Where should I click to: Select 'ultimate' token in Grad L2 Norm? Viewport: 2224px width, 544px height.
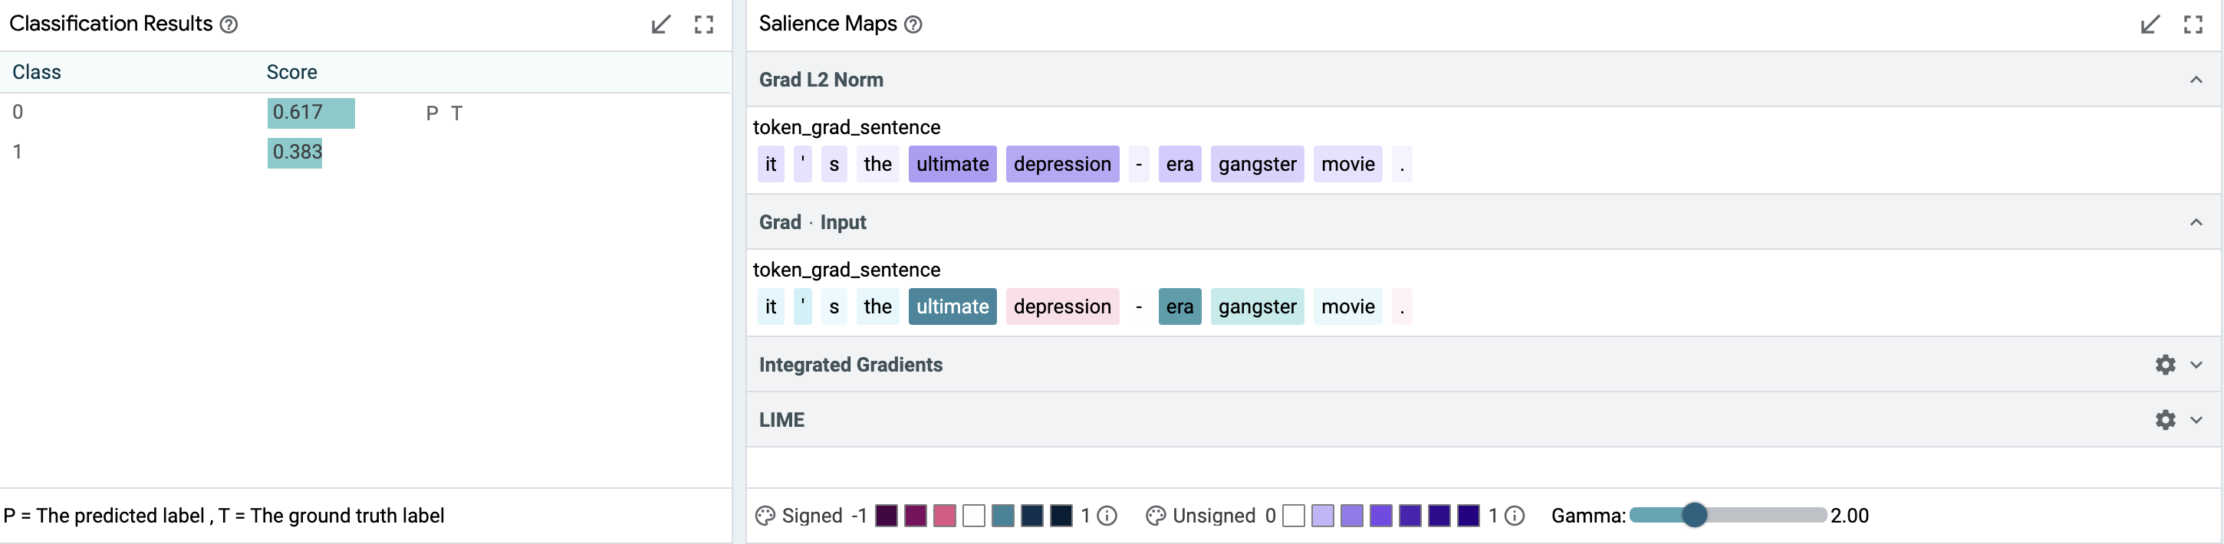(952, 164)
